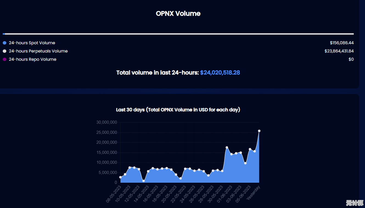The image size is (365, 208).
Task: Click the first data point at 08-05-2023
Action: tap(120, 177)
